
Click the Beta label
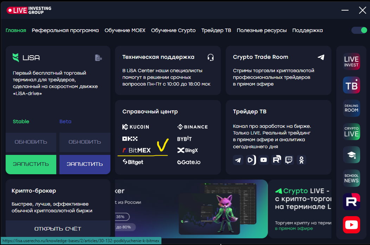click(65, 121)
